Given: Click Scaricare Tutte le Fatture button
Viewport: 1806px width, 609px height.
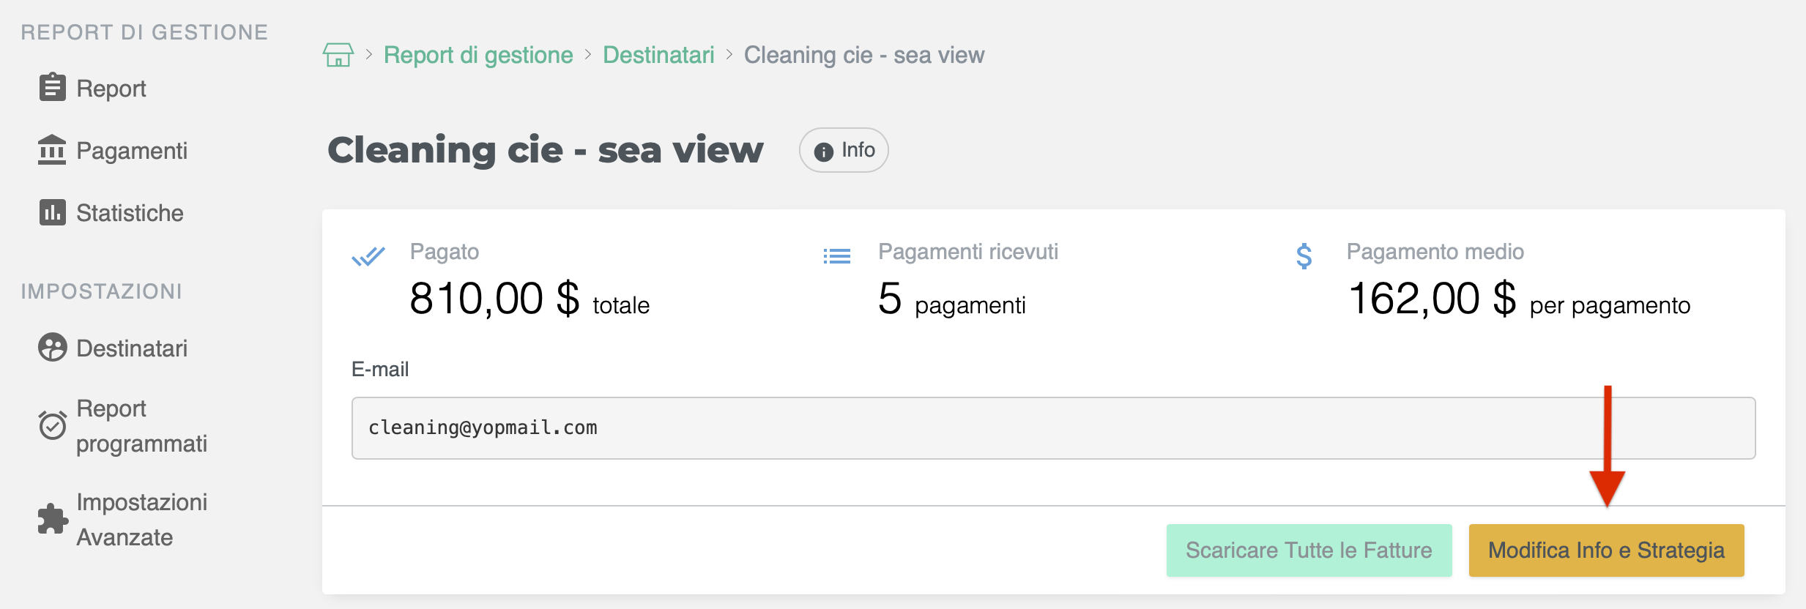Looking at the screenshot, I should (1309, 550).
